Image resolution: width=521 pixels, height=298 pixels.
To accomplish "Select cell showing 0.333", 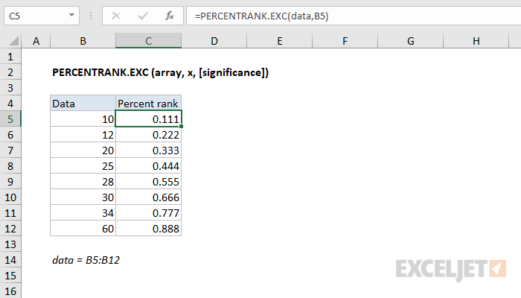I will coord(148,150).
